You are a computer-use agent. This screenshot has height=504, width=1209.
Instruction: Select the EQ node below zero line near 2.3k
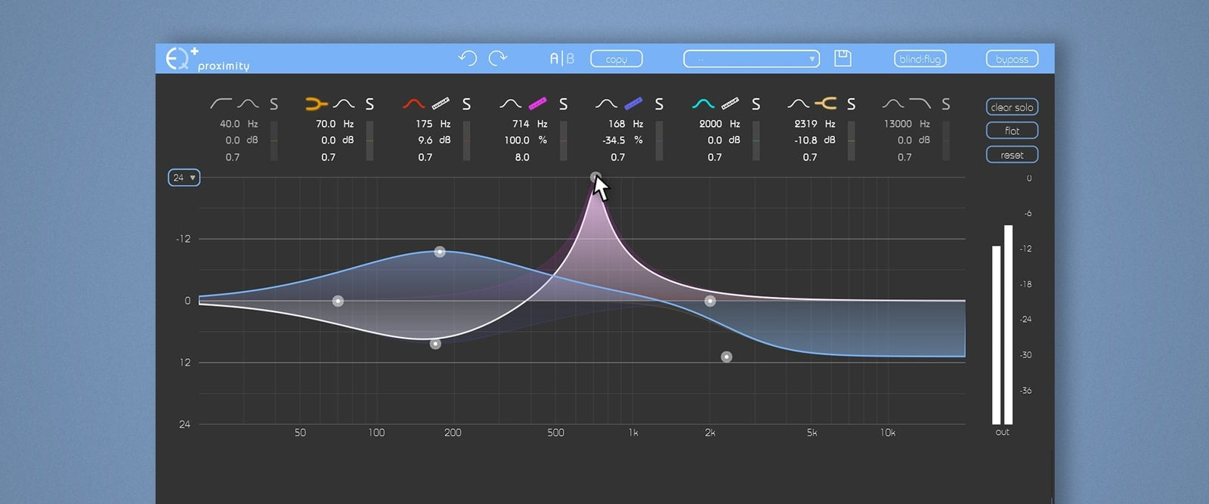tap(726, 357)
